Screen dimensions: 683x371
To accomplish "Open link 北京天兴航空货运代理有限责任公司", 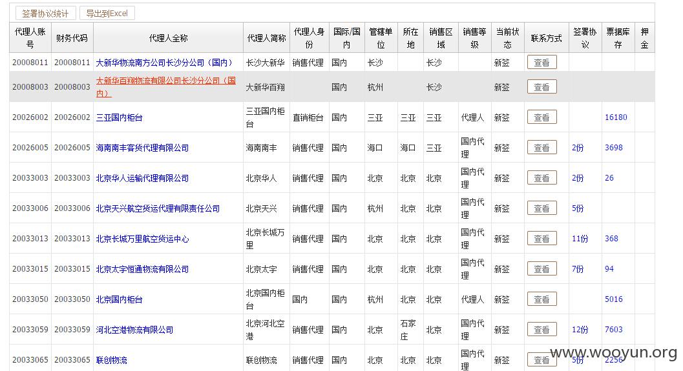I will (158, 209).
